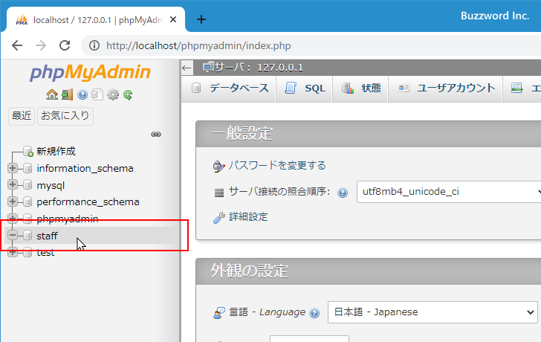Click the link chain icon in sidebar
This screenshot has width=541, height=342.
(x=156, y=135)
